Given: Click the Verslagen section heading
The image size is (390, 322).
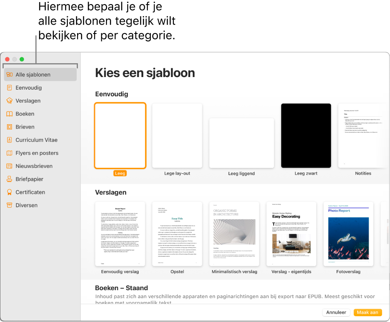Looking at the screenshot, I should [111, 193].
